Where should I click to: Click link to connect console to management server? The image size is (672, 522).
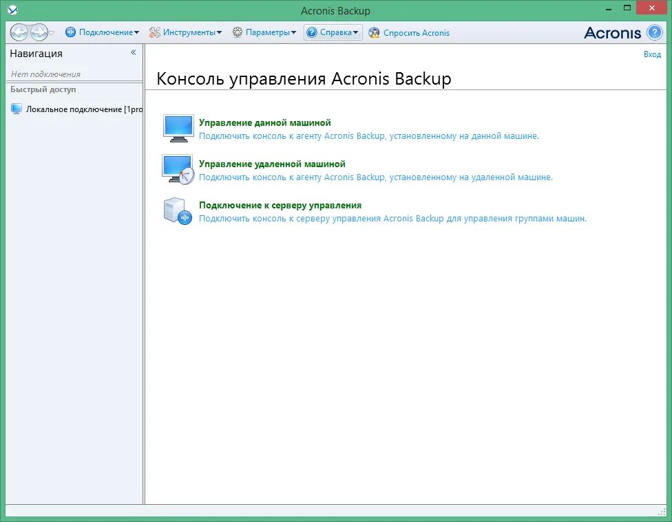pos(392,219)
